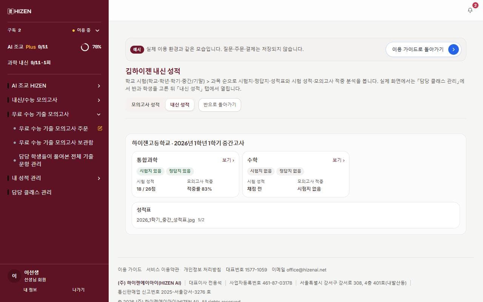Click the 이용 가이드로 돌아가기 button
The width and height of the screenshot is (483, 302).
click(423, 49)
